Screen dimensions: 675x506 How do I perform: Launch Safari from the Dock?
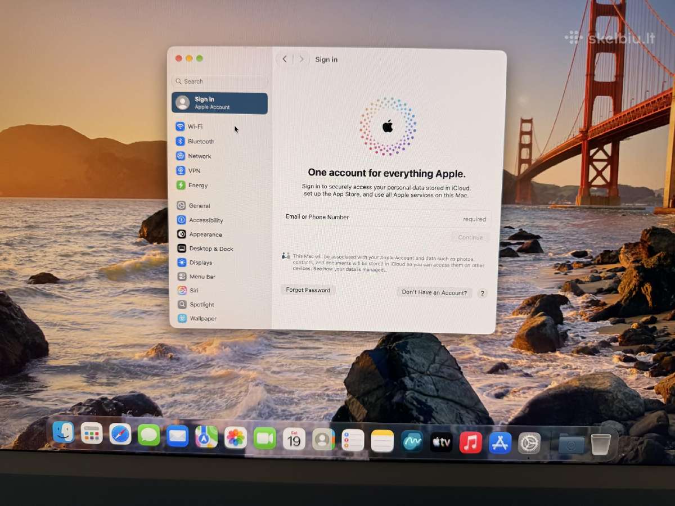120,434
